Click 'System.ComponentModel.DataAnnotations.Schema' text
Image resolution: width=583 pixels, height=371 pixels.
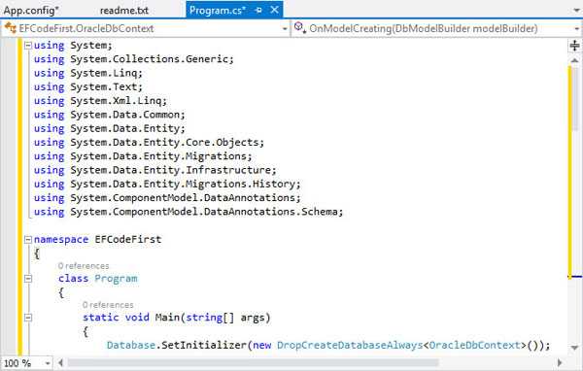tap(204, 212)
